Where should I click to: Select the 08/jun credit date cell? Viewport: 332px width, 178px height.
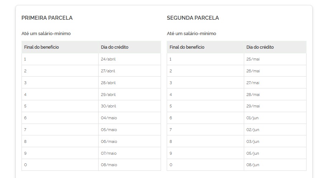(252, 165)
